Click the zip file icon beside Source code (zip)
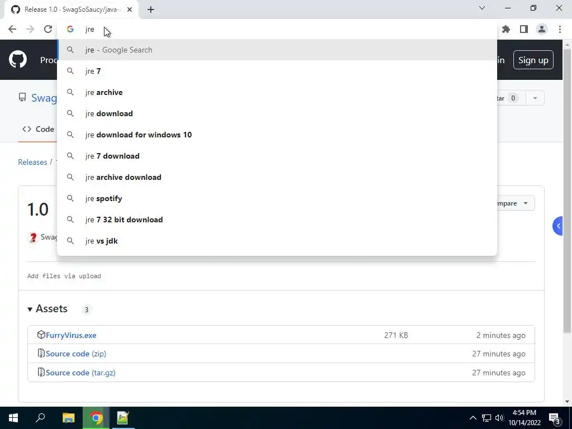 click(x=41, y=353)
